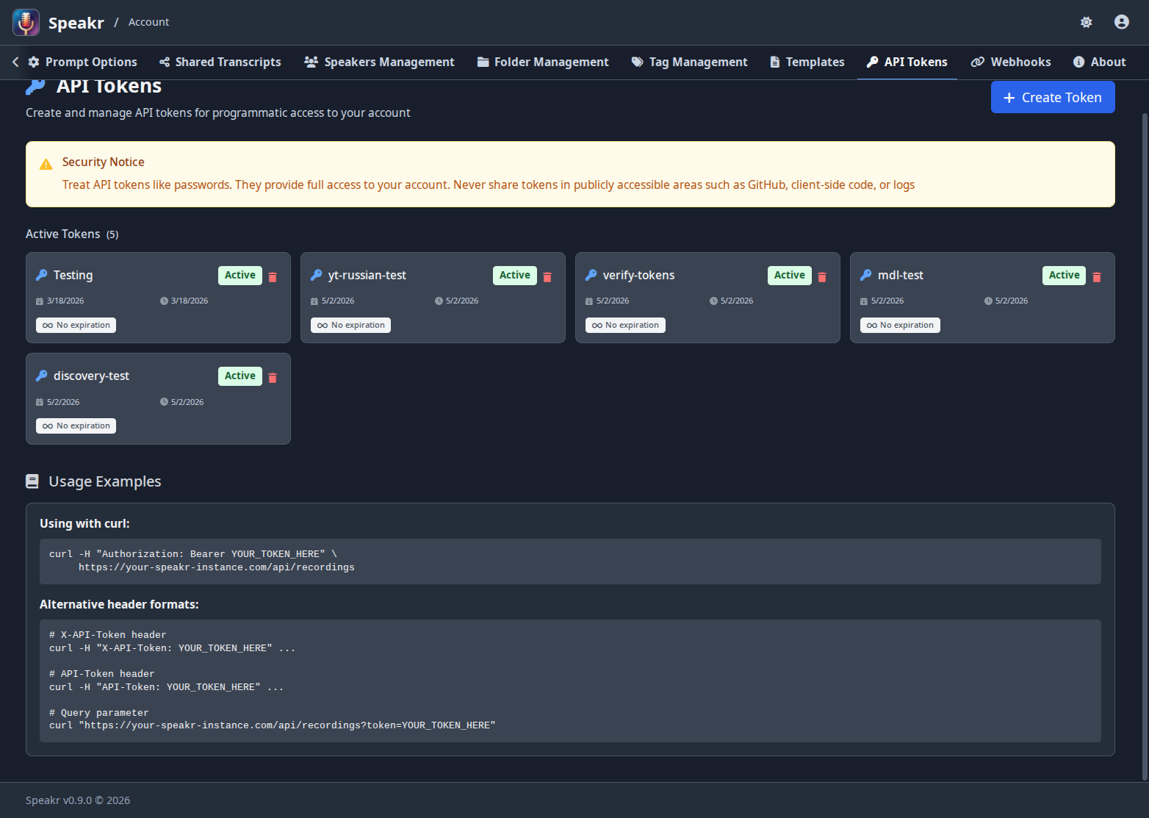This screenshot has width=1149, height=818.
Task: Click the warning triangle in Security Notice
Action: point(46,164)
